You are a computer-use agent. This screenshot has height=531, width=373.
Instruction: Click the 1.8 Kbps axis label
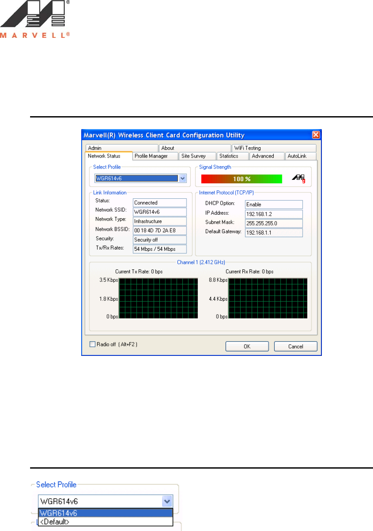click(x=108, y=299)
